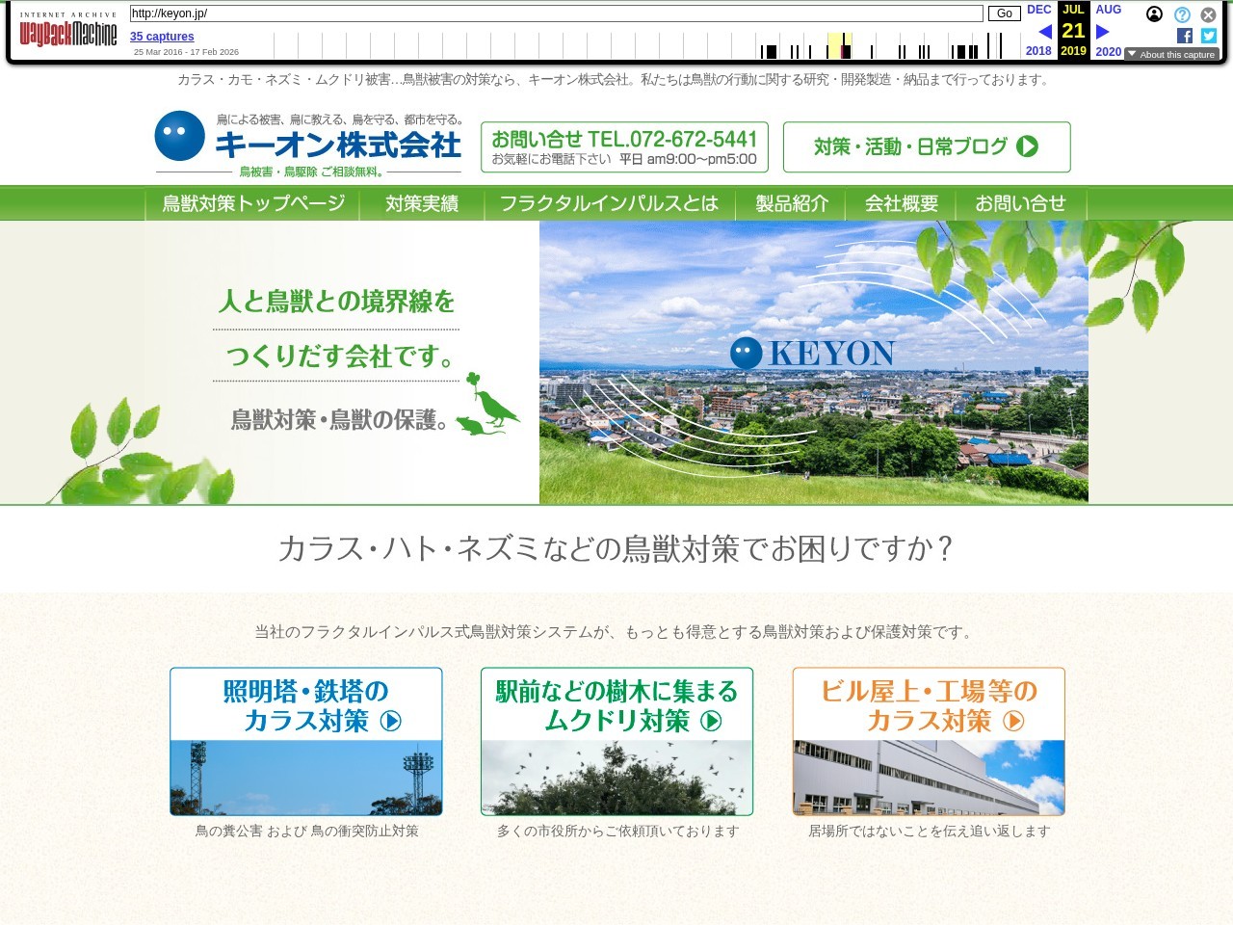
Task: Click キーオン株式会社 company name logo
Action: 338,145
